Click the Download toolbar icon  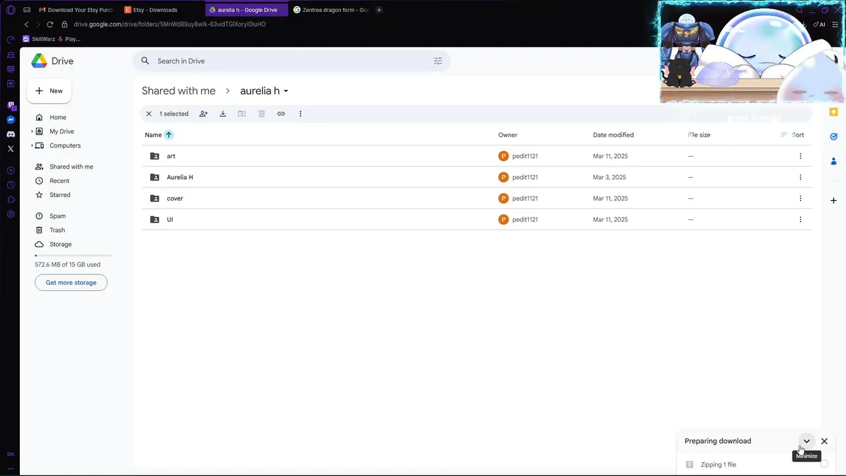[x=223, y=114]
